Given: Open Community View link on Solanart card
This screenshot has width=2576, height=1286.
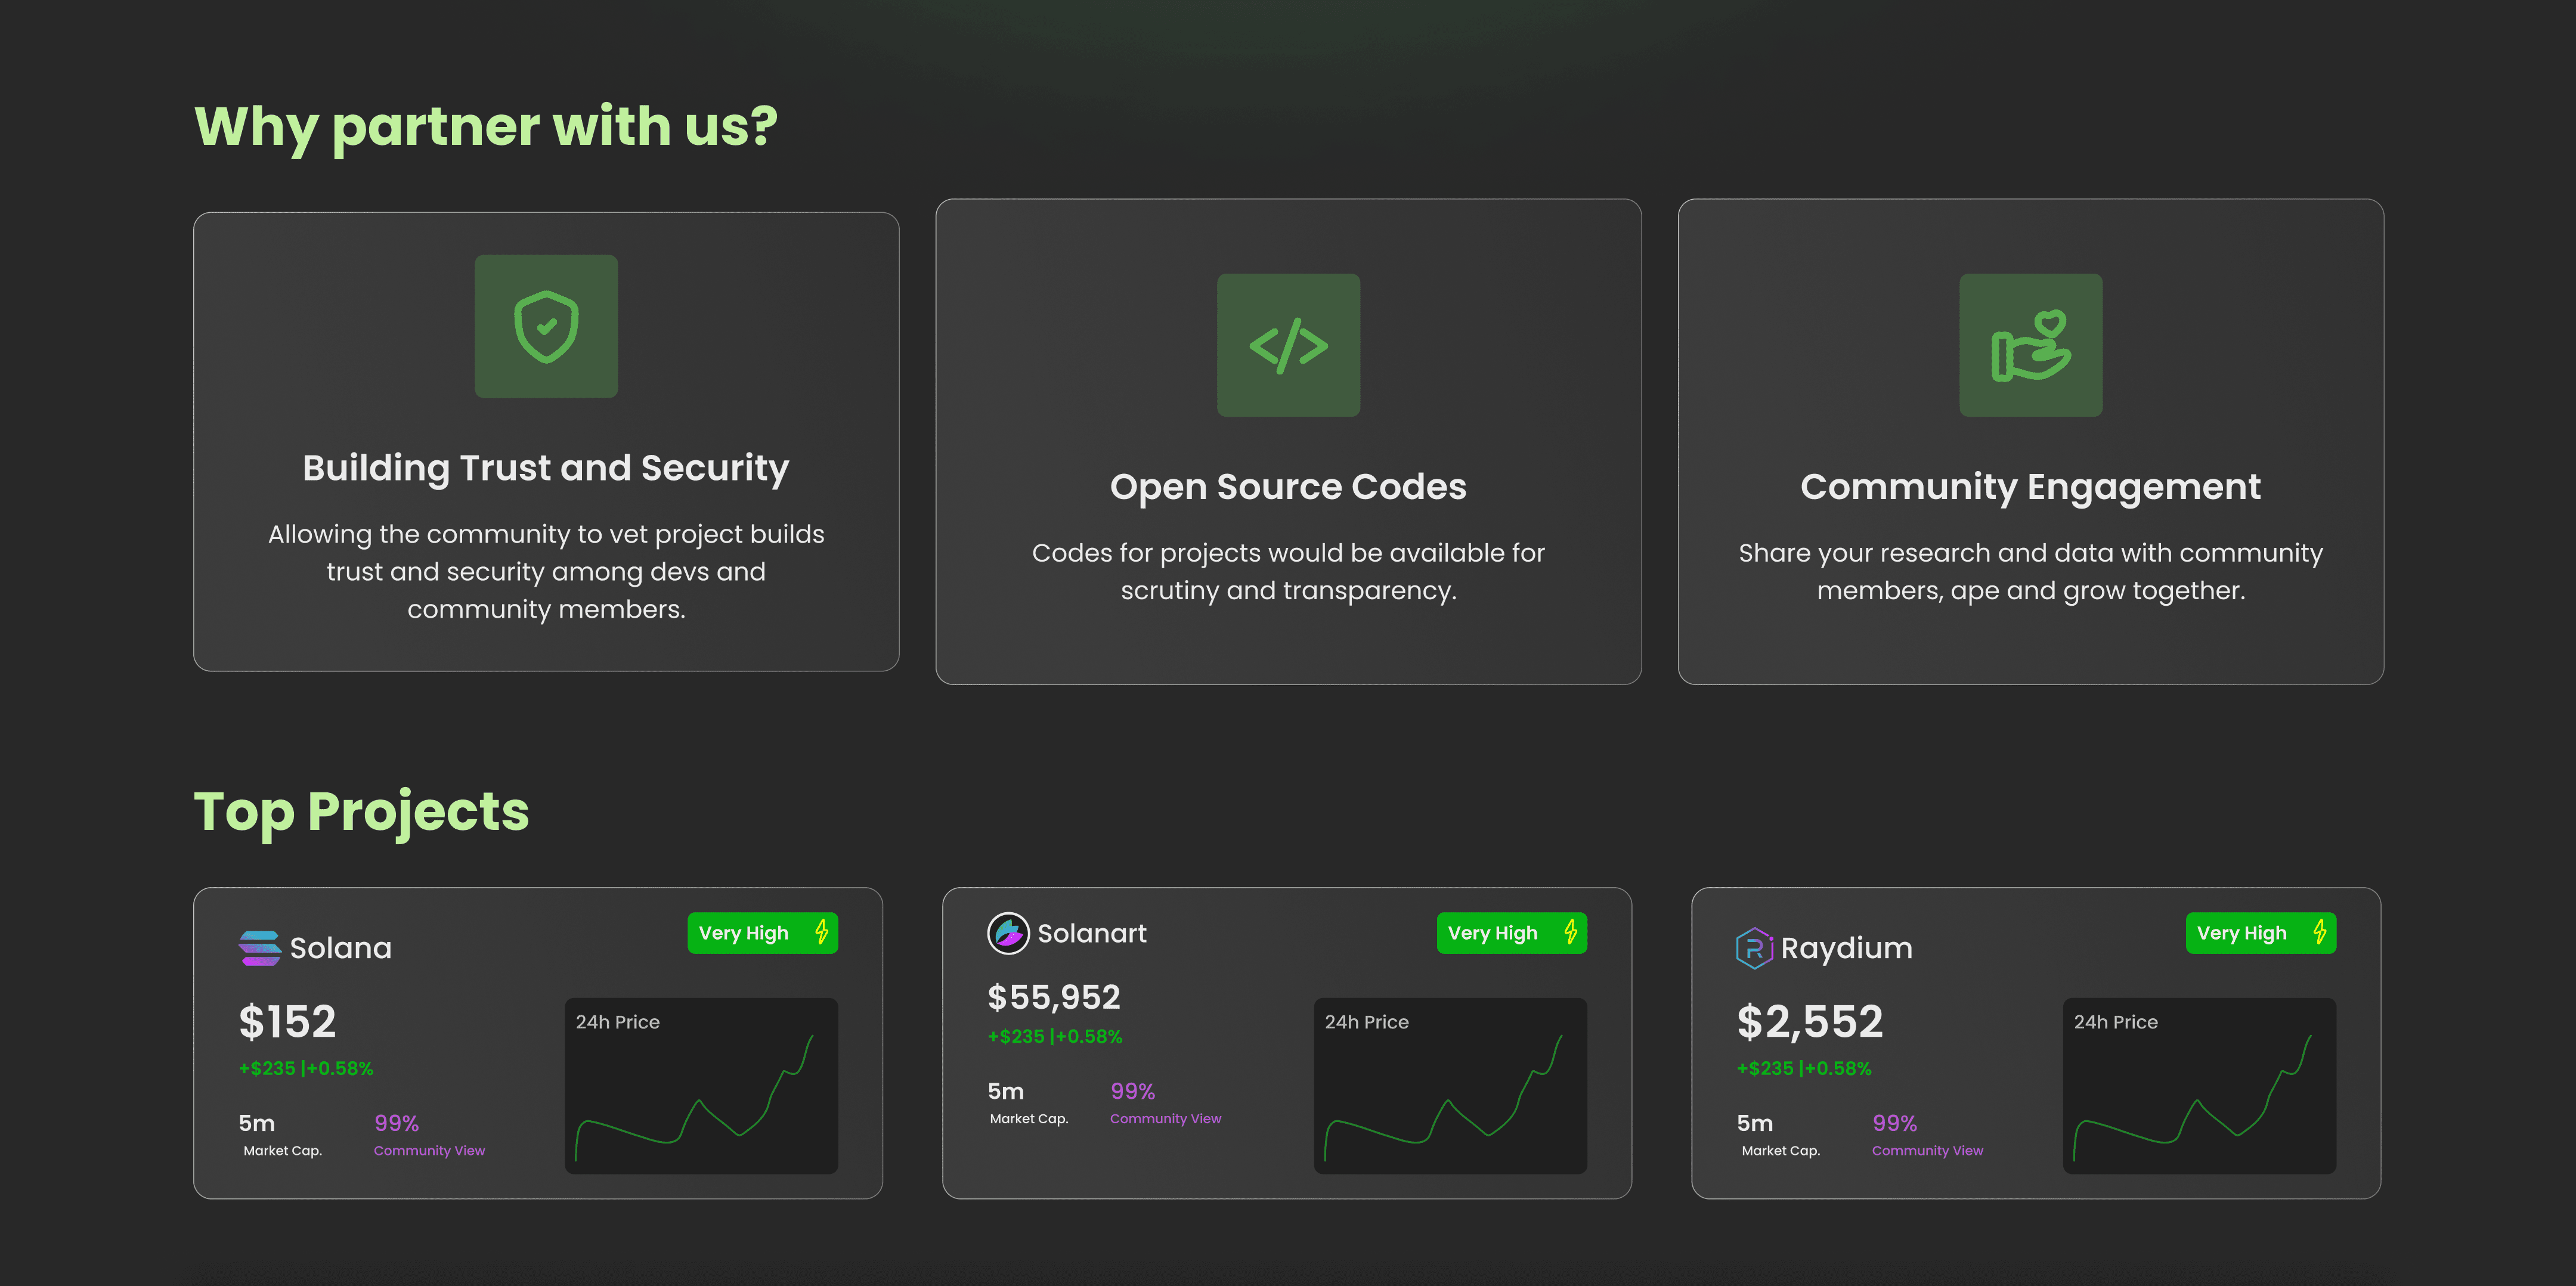Looking at the screenshot, I should click(1165, 1118).
